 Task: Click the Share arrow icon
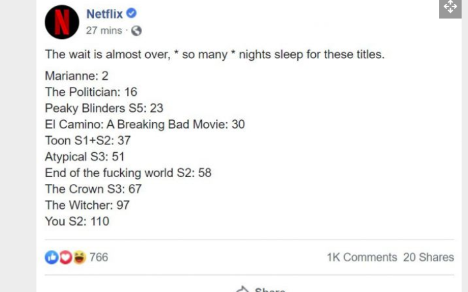pyautogui.click(x=242, y=289)
